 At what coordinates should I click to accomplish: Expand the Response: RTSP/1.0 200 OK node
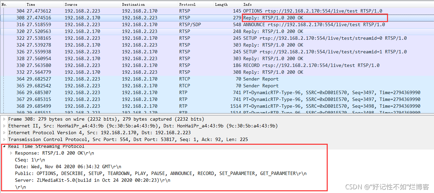(x=11, y=153)
